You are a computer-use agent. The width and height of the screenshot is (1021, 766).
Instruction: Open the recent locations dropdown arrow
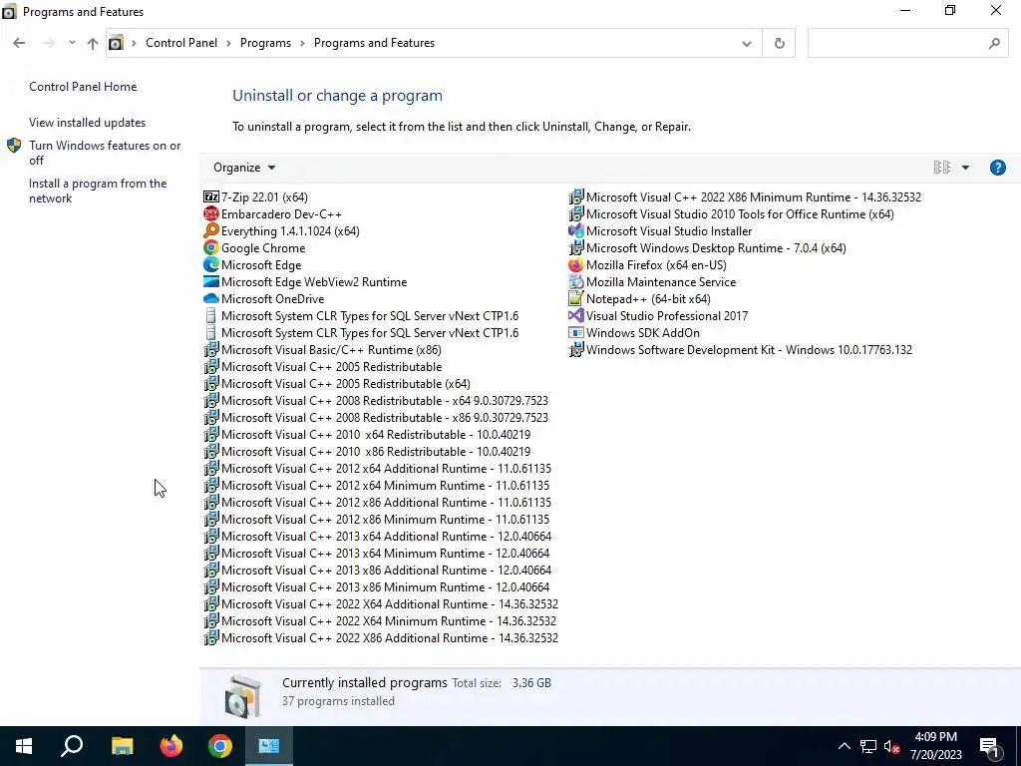click(72, 43)
